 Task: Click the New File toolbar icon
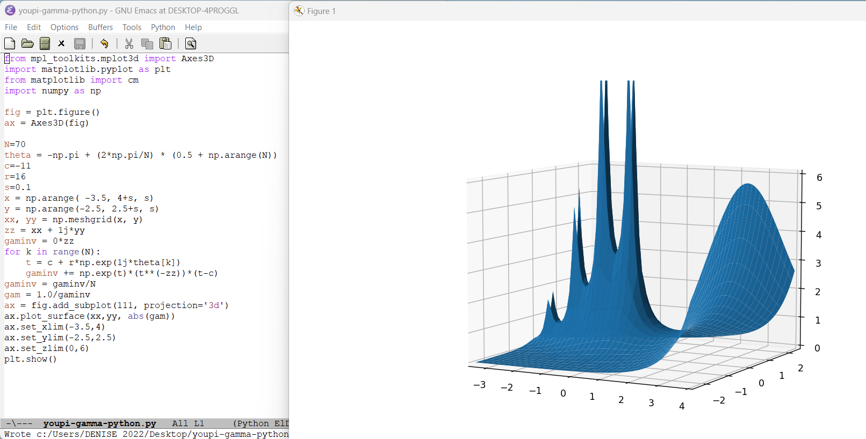[10, 43]
